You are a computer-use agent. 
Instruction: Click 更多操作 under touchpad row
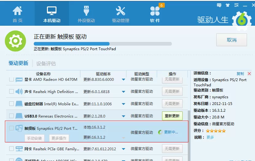tap(59, 138)
